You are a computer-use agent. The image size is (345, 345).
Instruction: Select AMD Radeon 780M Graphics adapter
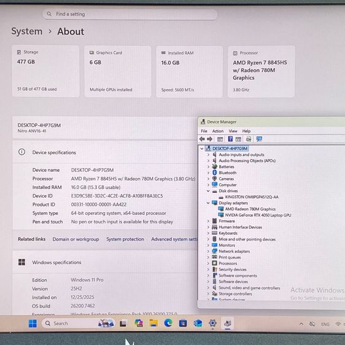[250, 209]
